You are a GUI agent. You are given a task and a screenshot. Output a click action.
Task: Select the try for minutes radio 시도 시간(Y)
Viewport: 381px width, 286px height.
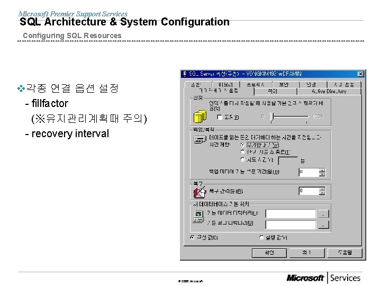[x=242, y=160]
